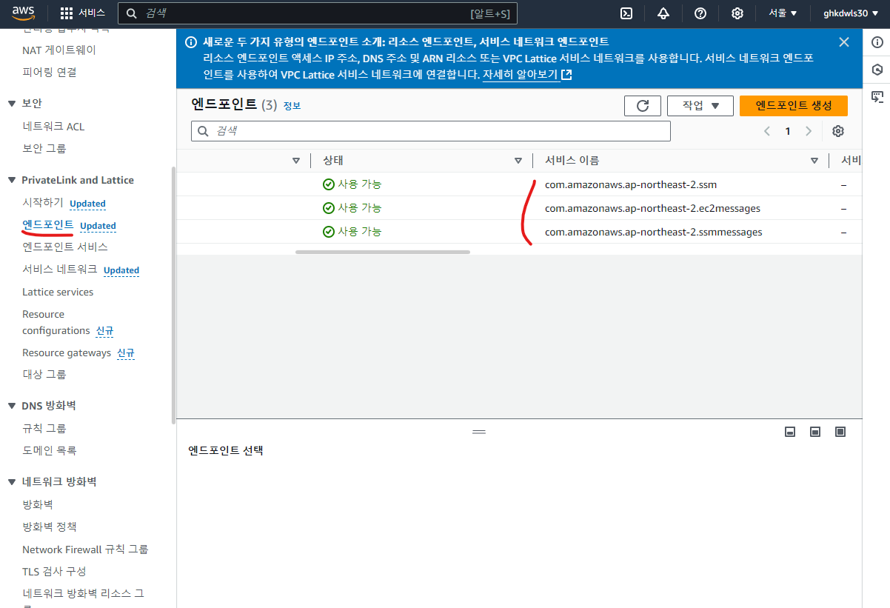Open the notifications bell
This screenshot has width=890, height=608.
[663, 13]
